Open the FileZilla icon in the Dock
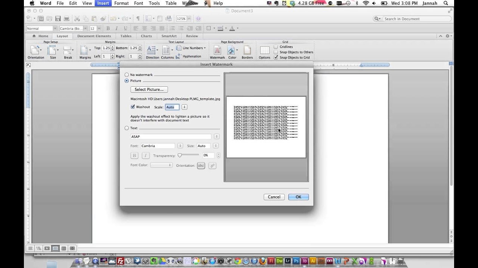 click(120, 261)
